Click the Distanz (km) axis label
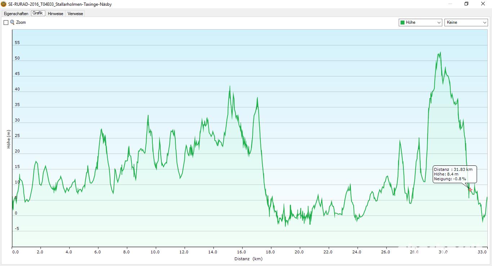This screenshot has width=492, height=266. click(248, 259)
